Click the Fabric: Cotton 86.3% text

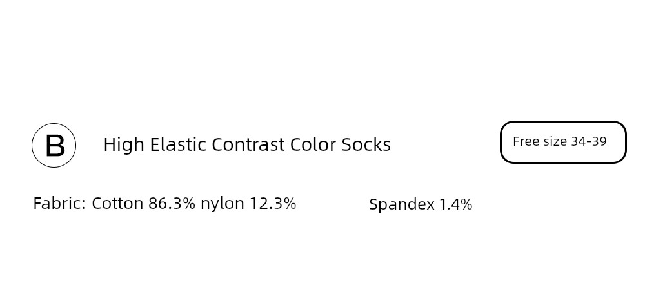(114, 204)
